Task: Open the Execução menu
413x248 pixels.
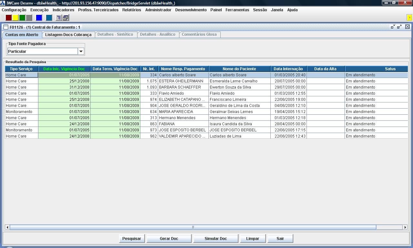Action: pos(39,10)
